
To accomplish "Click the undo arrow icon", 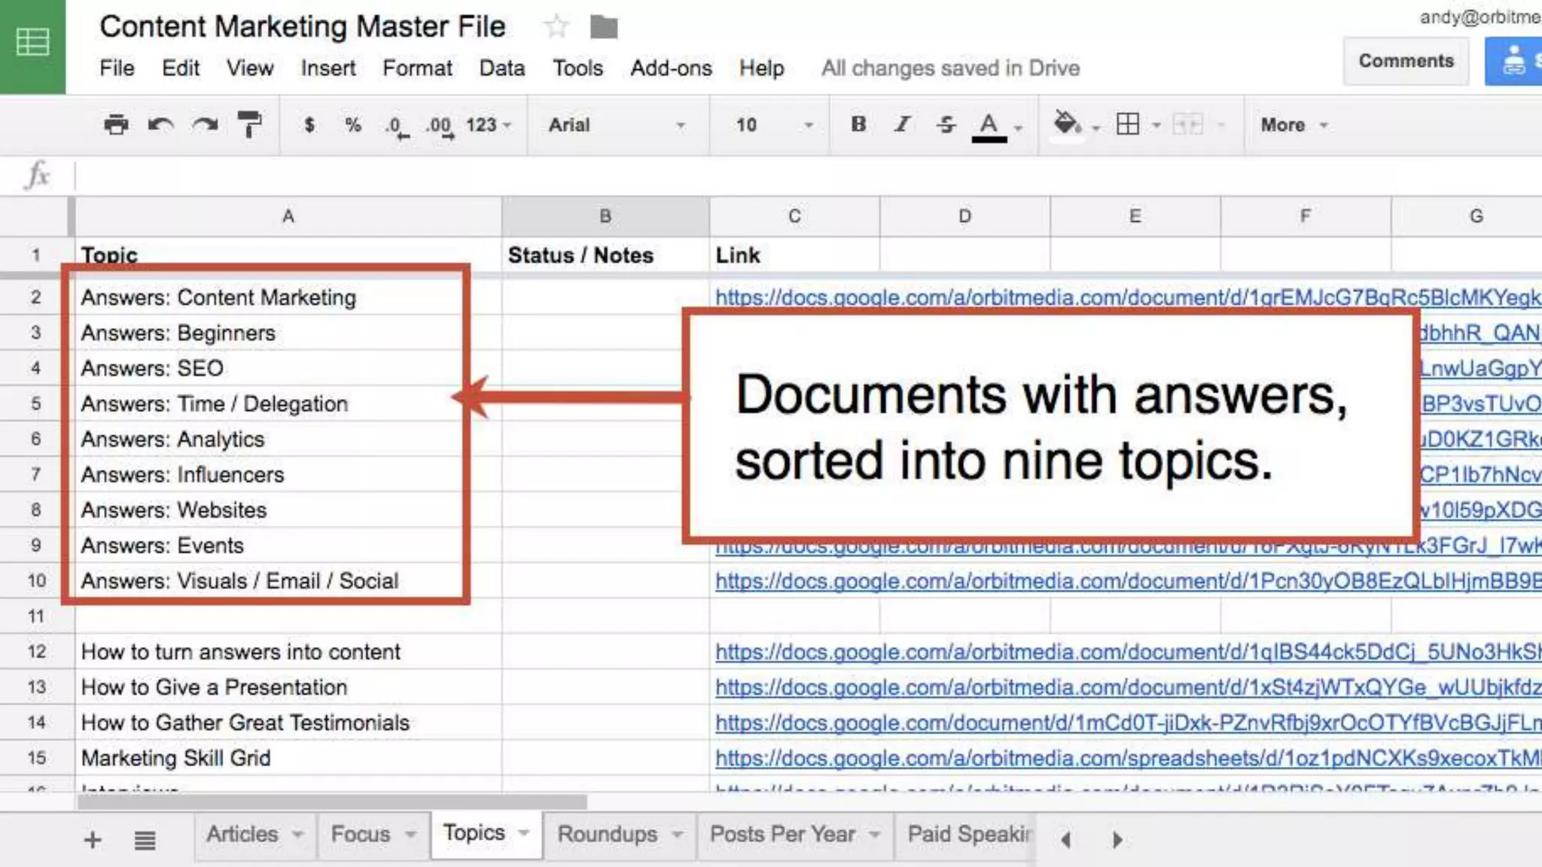I will (160, 124).
